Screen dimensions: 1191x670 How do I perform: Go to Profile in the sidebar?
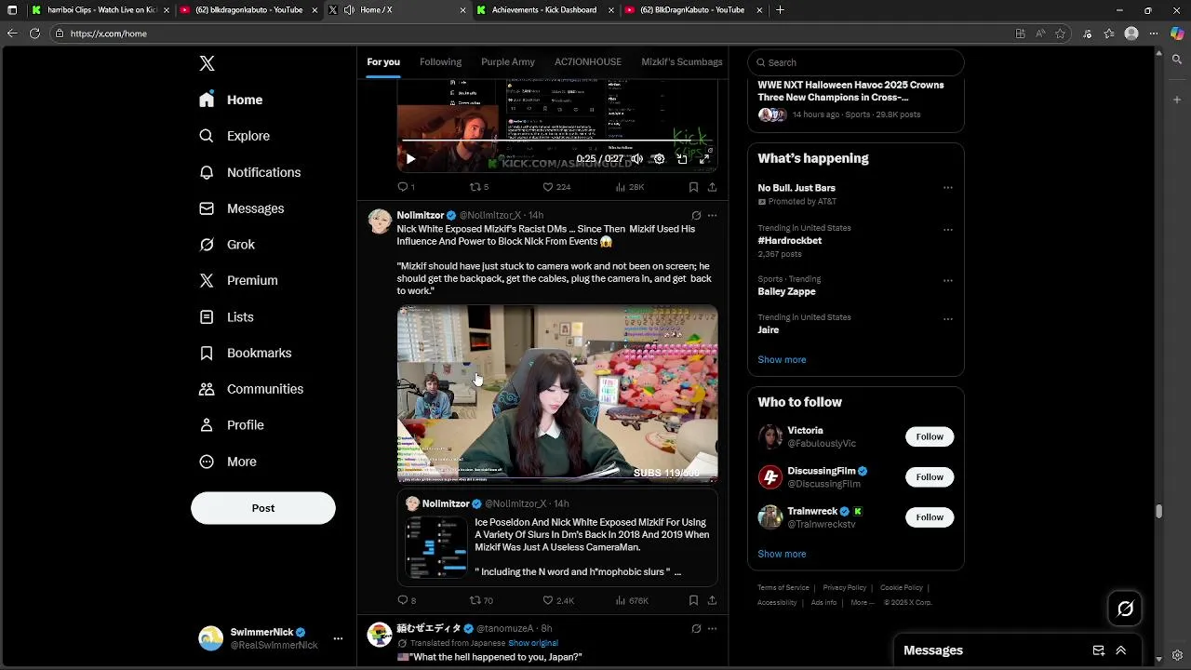pos(232,425)
